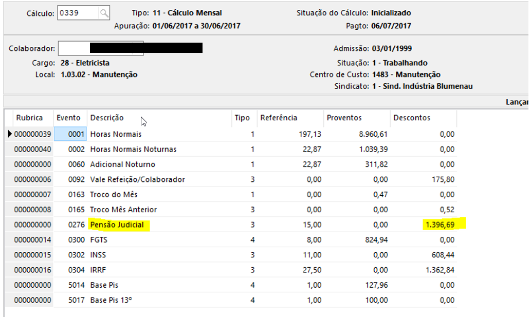Image resolution: width=531 pixels, height=317 pixels.
Task: Click the Tipo column header
Action: 242,118
